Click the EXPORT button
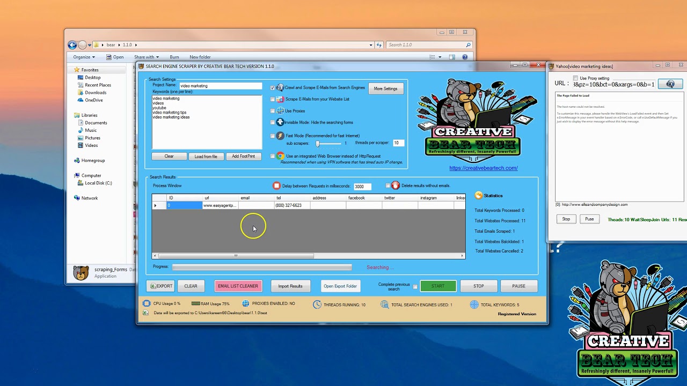Viewport: 687px width, 386px height. [160, 286]
